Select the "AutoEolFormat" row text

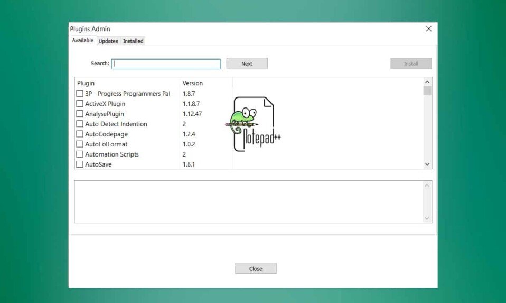tap(106, 144)
